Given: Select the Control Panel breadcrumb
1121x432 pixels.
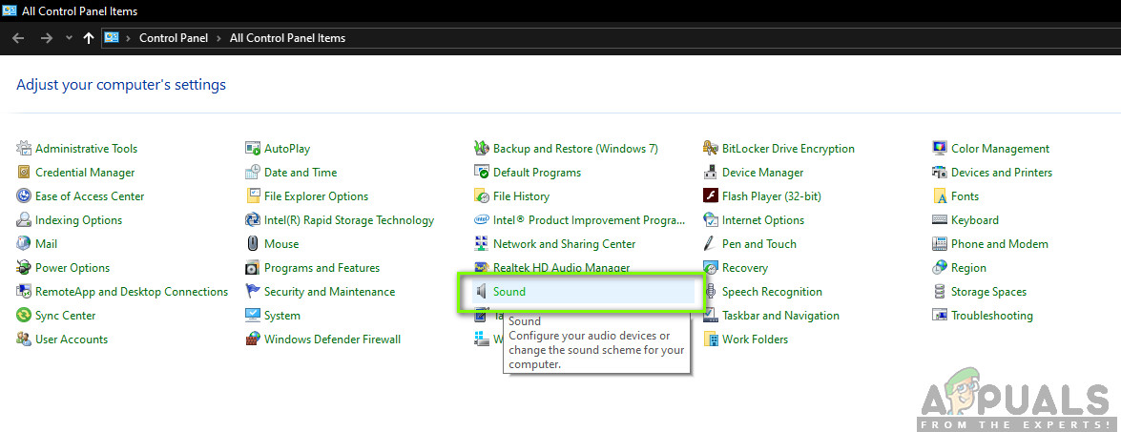Looking at the screenshot, I should pyautogui.click(x=173, y=38).
